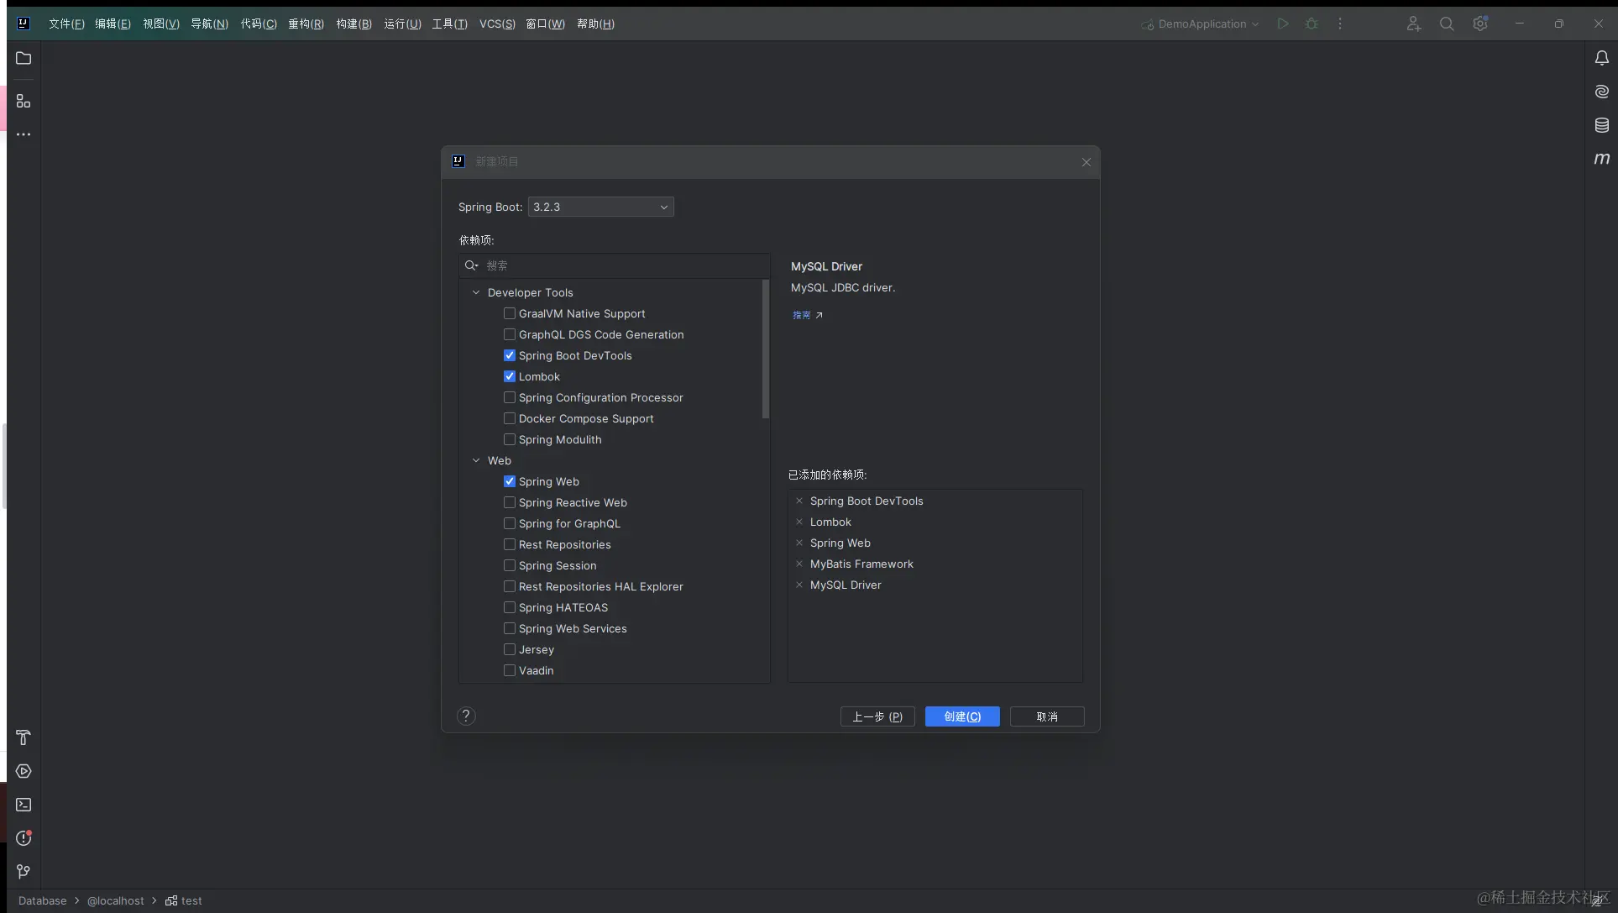1618x913 pixels.
Task: Enable Spring Reactive Web checkbox
Action: [x=510, y=502]
